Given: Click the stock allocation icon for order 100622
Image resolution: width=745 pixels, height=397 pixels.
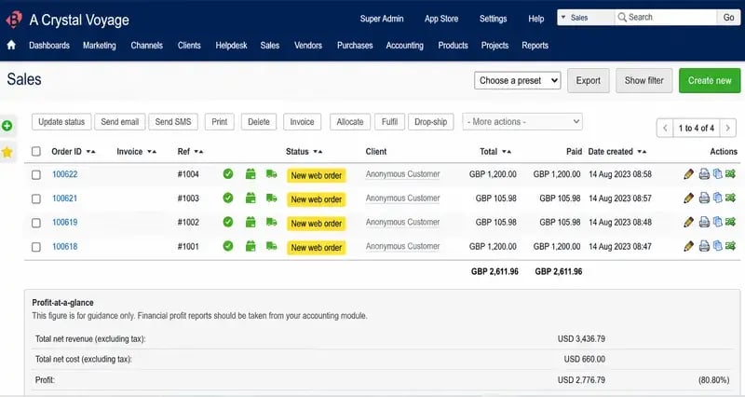Looking at the screenshot, I should point(251,174).
